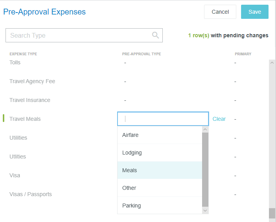Save the pending changes
The image size is (276, 222).
254,12
